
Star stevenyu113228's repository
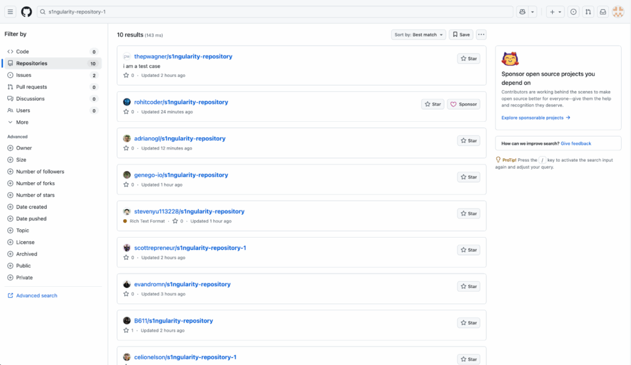[469, 214]
